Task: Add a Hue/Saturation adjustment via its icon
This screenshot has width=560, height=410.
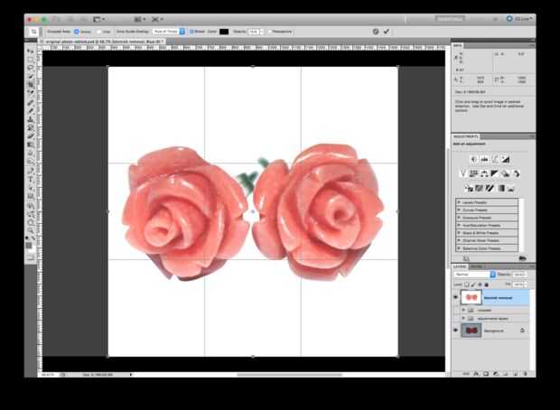Action: point(473,173)
